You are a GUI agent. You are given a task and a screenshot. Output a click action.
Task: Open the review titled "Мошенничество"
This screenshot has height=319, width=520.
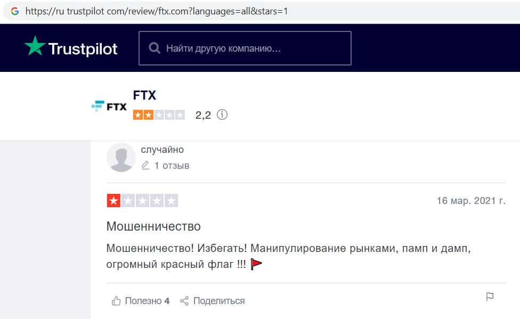153,226
